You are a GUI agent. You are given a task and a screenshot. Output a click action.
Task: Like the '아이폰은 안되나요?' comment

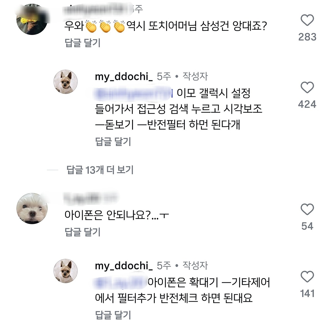coord(307,209)
